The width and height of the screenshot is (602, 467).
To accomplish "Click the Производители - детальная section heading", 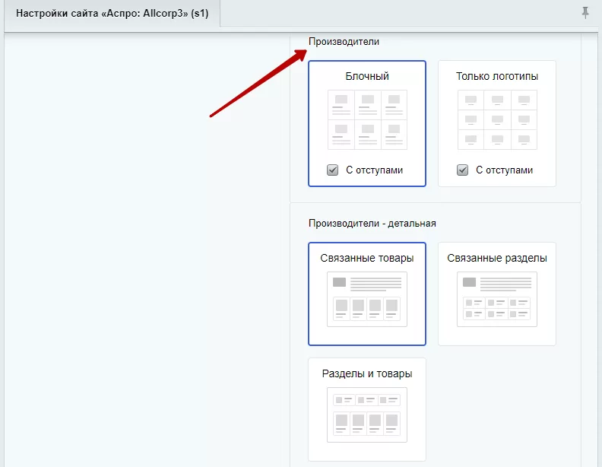I will 372,224.
